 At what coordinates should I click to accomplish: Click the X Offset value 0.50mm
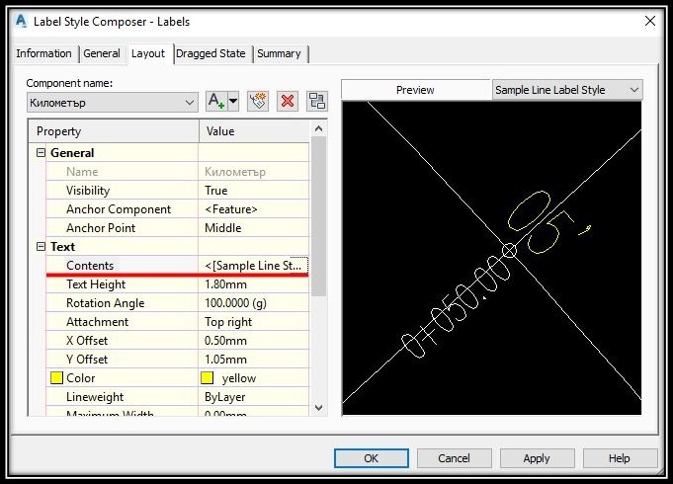(254, 341)
